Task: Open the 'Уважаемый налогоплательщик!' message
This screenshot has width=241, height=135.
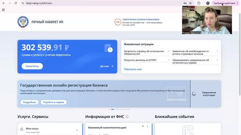Action: (107, 127)
